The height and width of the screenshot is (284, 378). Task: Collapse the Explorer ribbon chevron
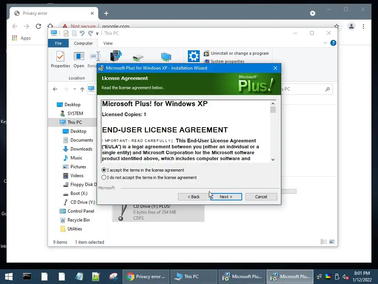[325, 43]
